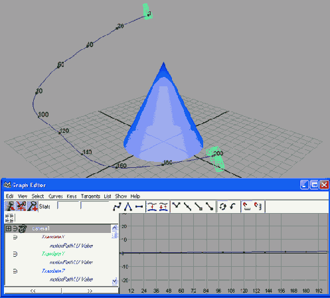
Task: Click the camera icon beside camera1
Action: click(23, 229)
